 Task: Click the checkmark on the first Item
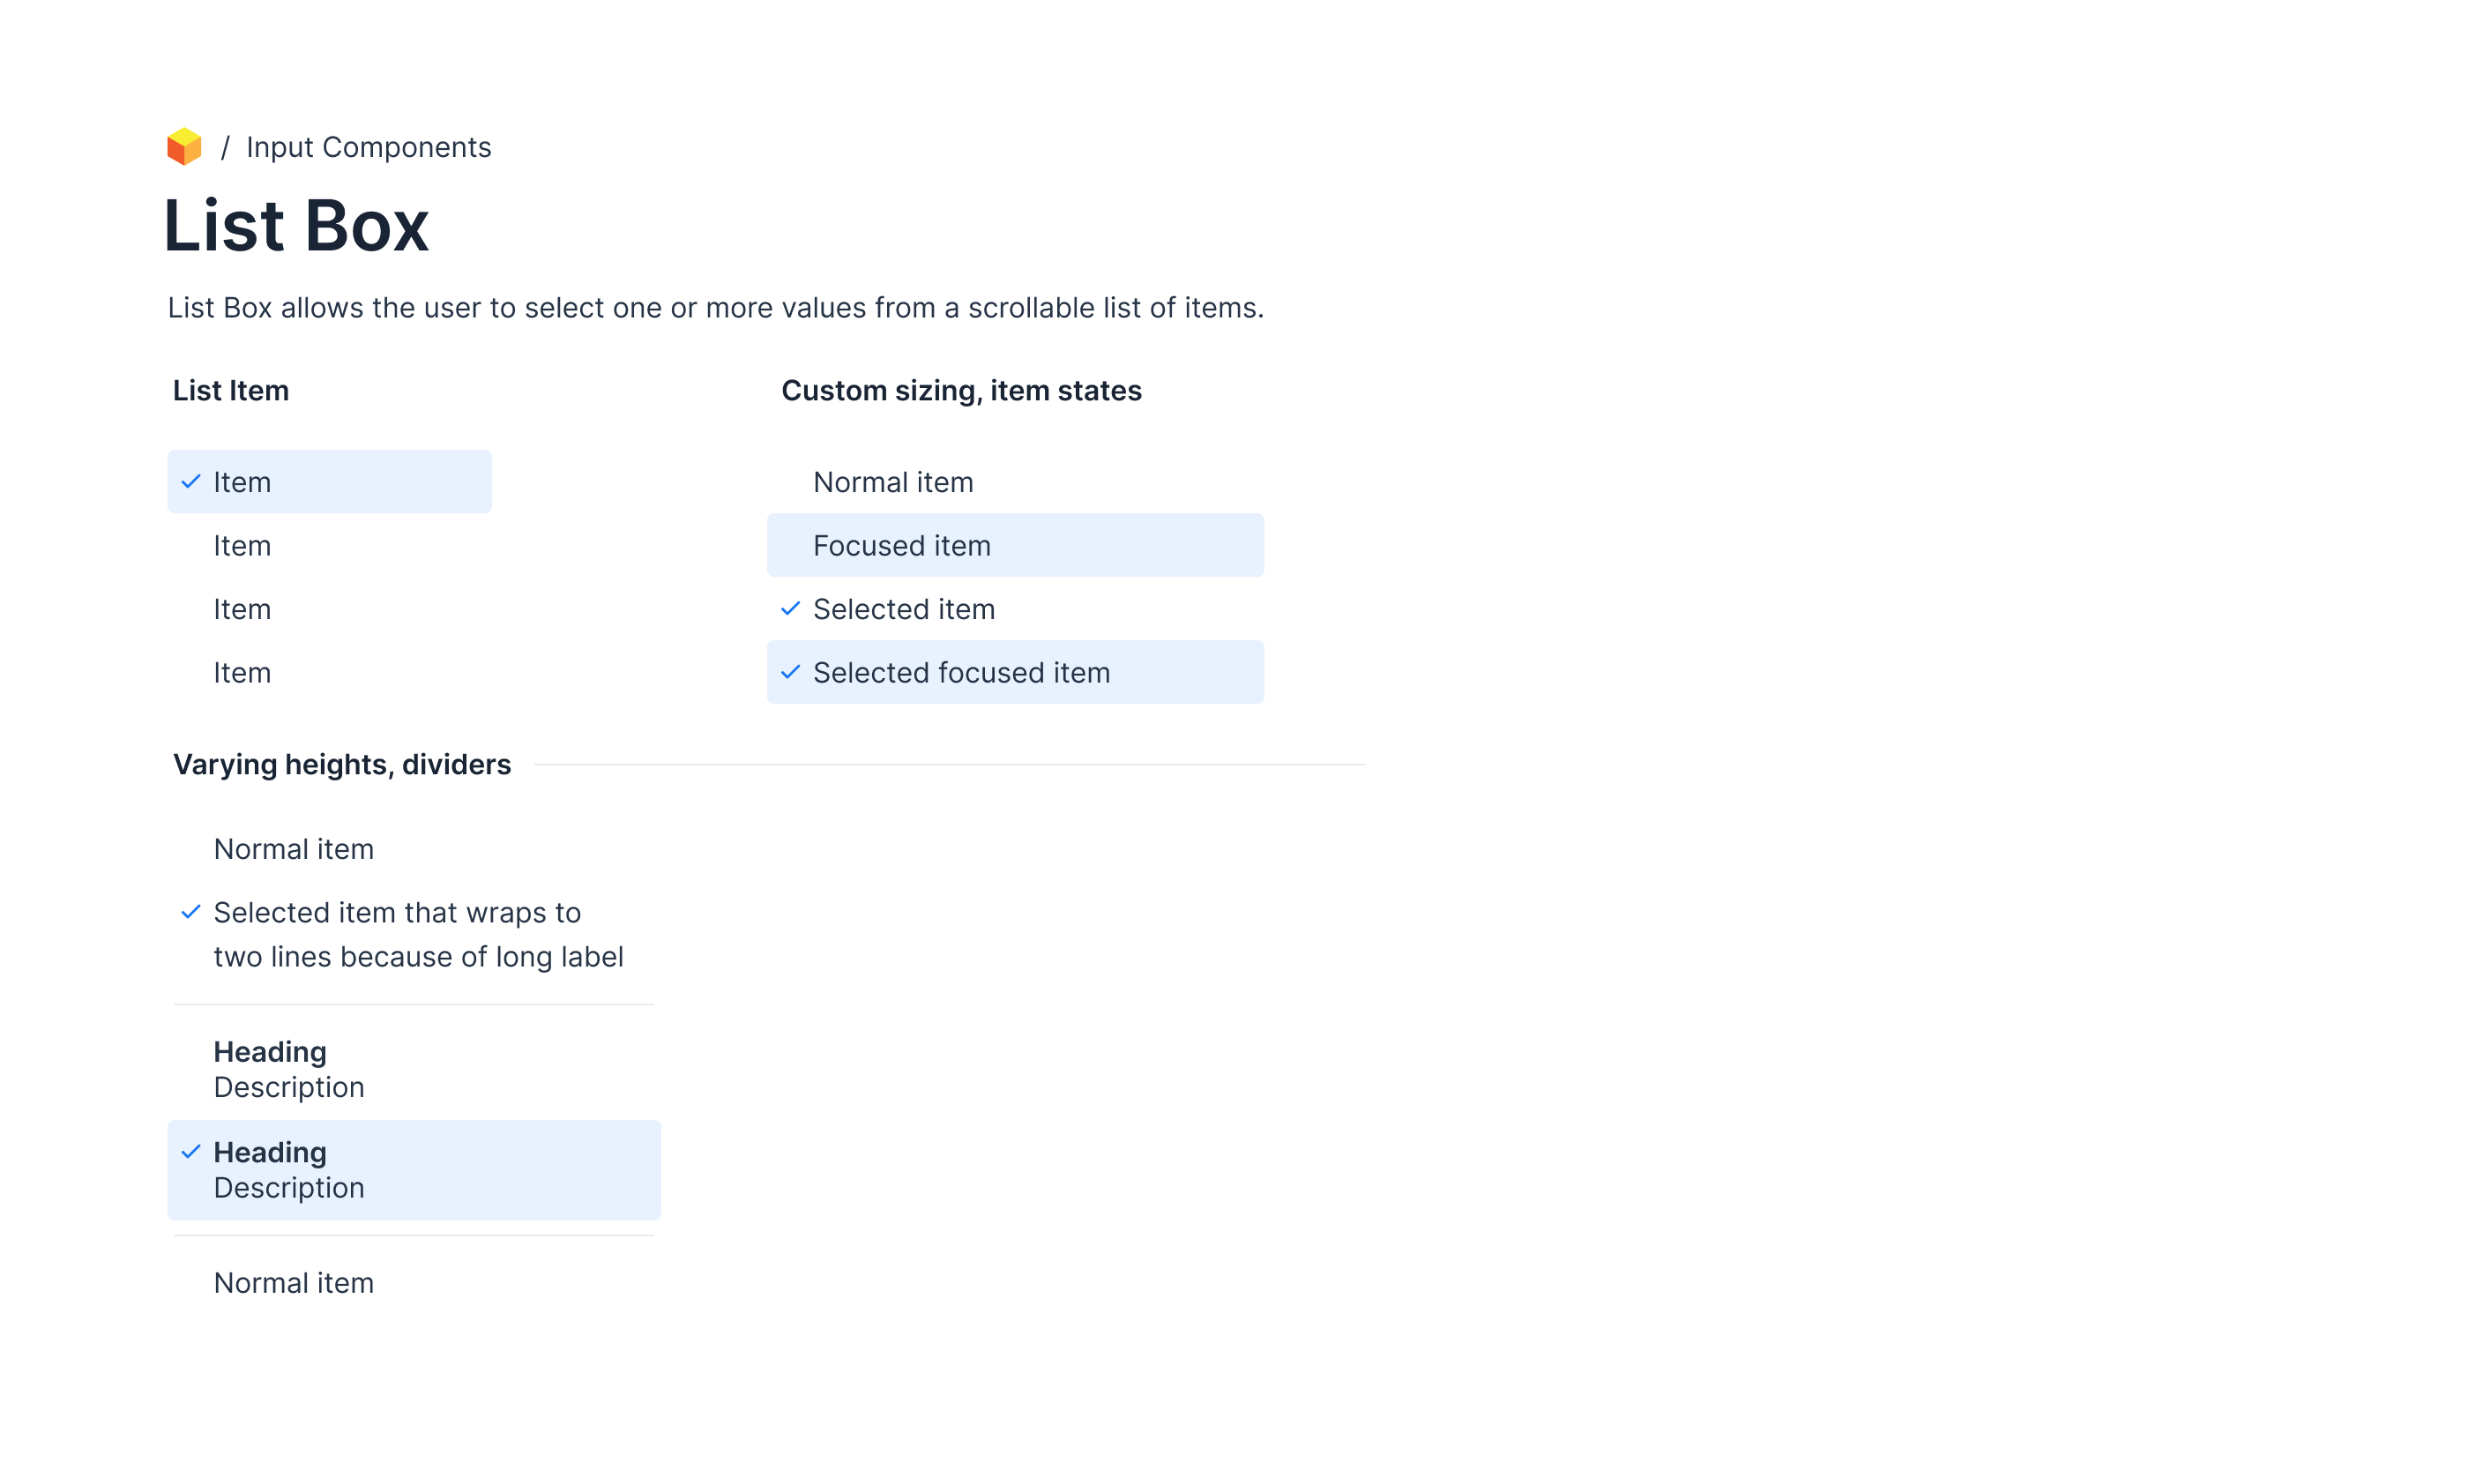click(x=191, y=482)
